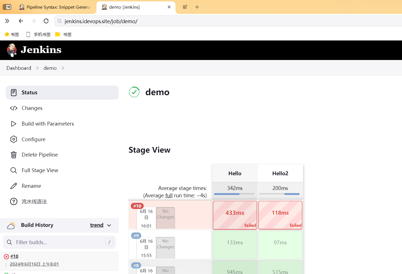Image resolution: width=402 pixels, height=274 pixels.
Task: Click the full link in average run time
Action: (x=169, y=196)
